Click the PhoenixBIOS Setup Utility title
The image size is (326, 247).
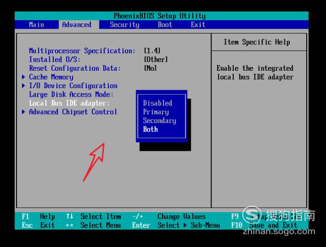[x=159, y=16]
